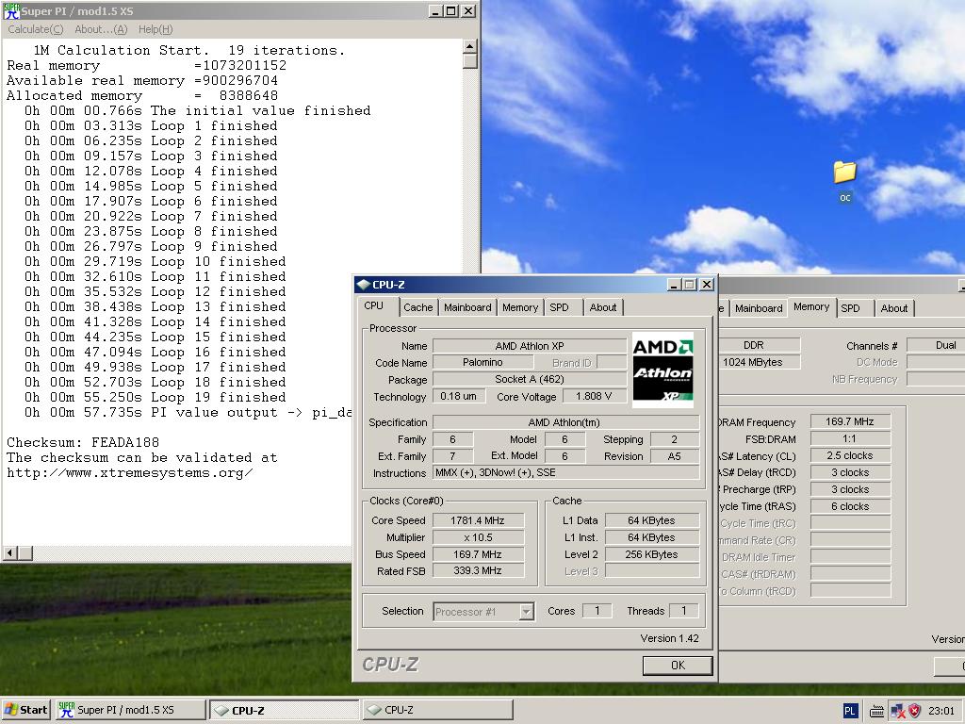Viewport: 965px width, 724px height.
Task: Click OK in the CPU-Z window
Action: (x=678, y=665)
